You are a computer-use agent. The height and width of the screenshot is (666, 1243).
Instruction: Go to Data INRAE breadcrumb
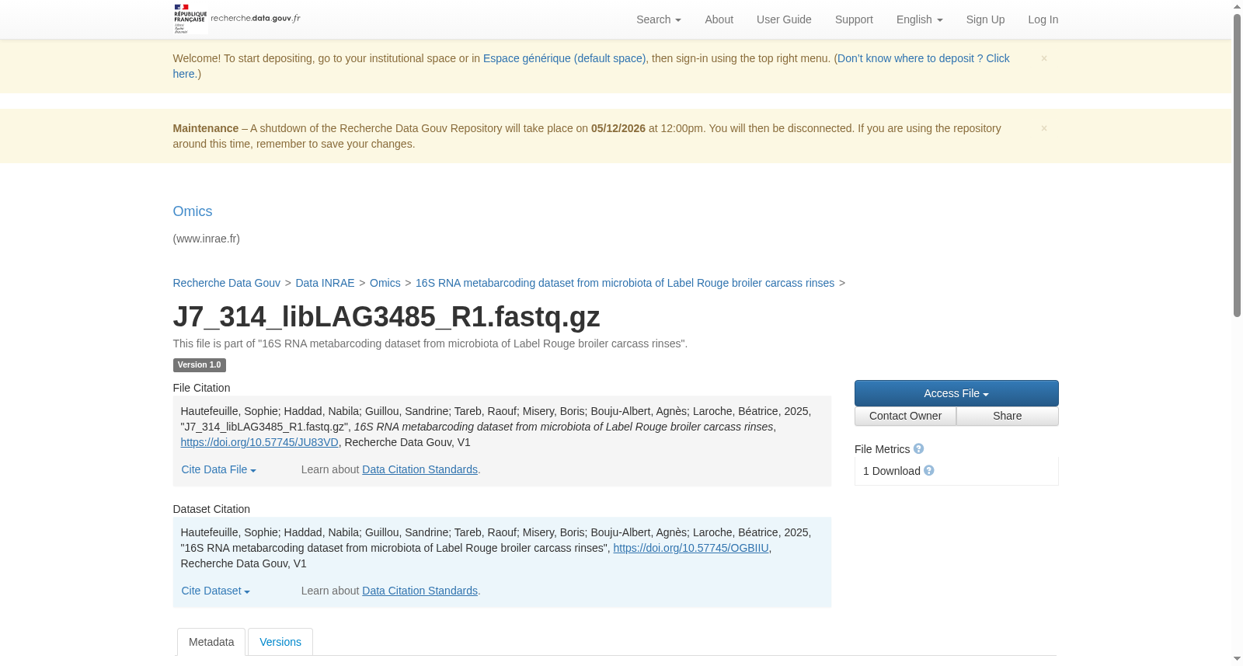tap(325, 283)
